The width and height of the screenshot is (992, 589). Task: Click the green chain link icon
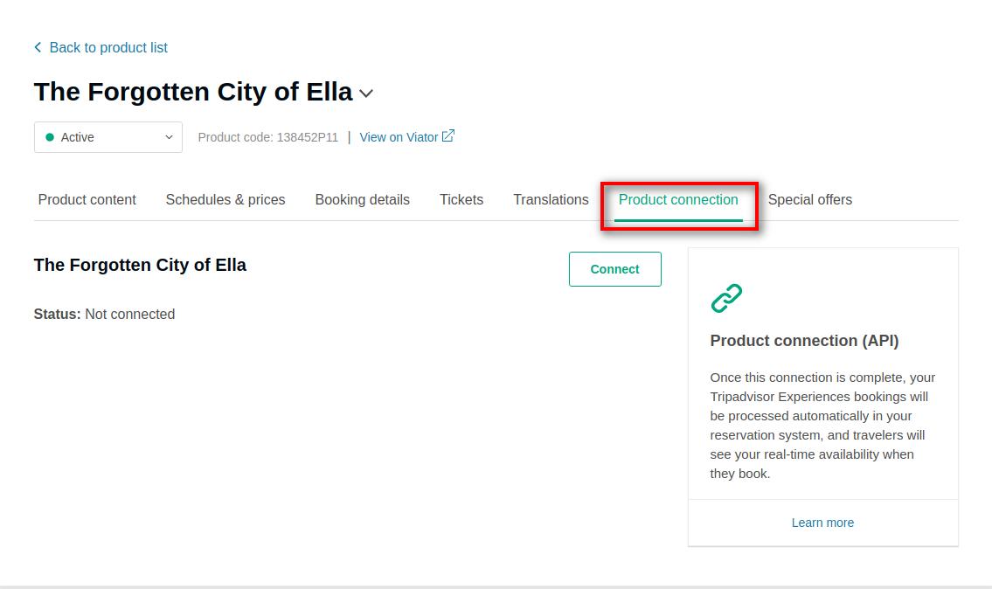[x=726, y=298]
